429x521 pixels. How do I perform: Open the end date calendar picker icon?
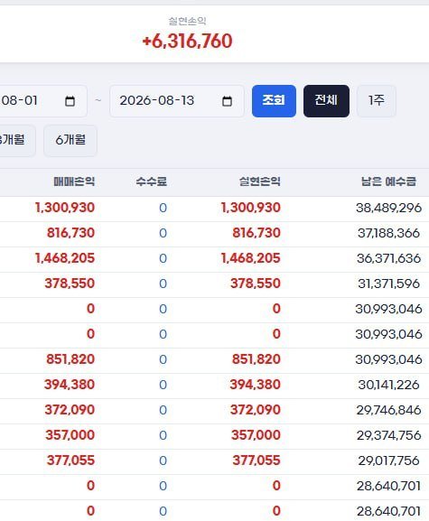point(227,101)
